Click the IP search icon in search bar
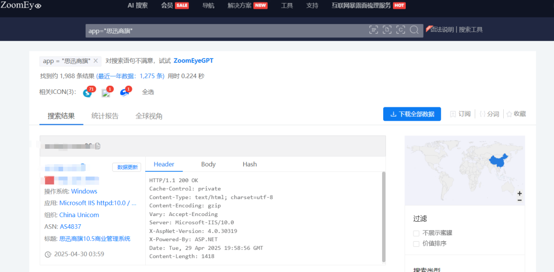554x272 pixels. (374, 30)
